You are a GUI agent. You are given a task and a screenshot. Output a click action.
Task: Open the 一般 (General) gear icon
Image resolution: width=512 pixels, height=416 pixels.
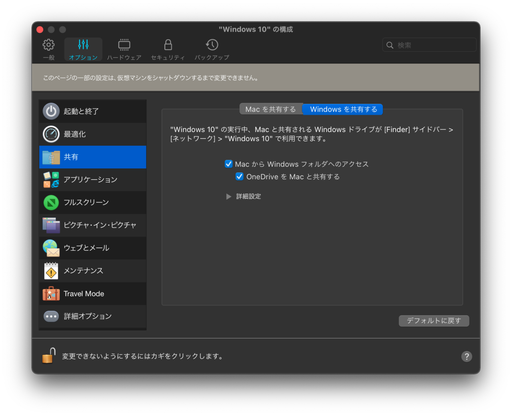coord(48,45)
